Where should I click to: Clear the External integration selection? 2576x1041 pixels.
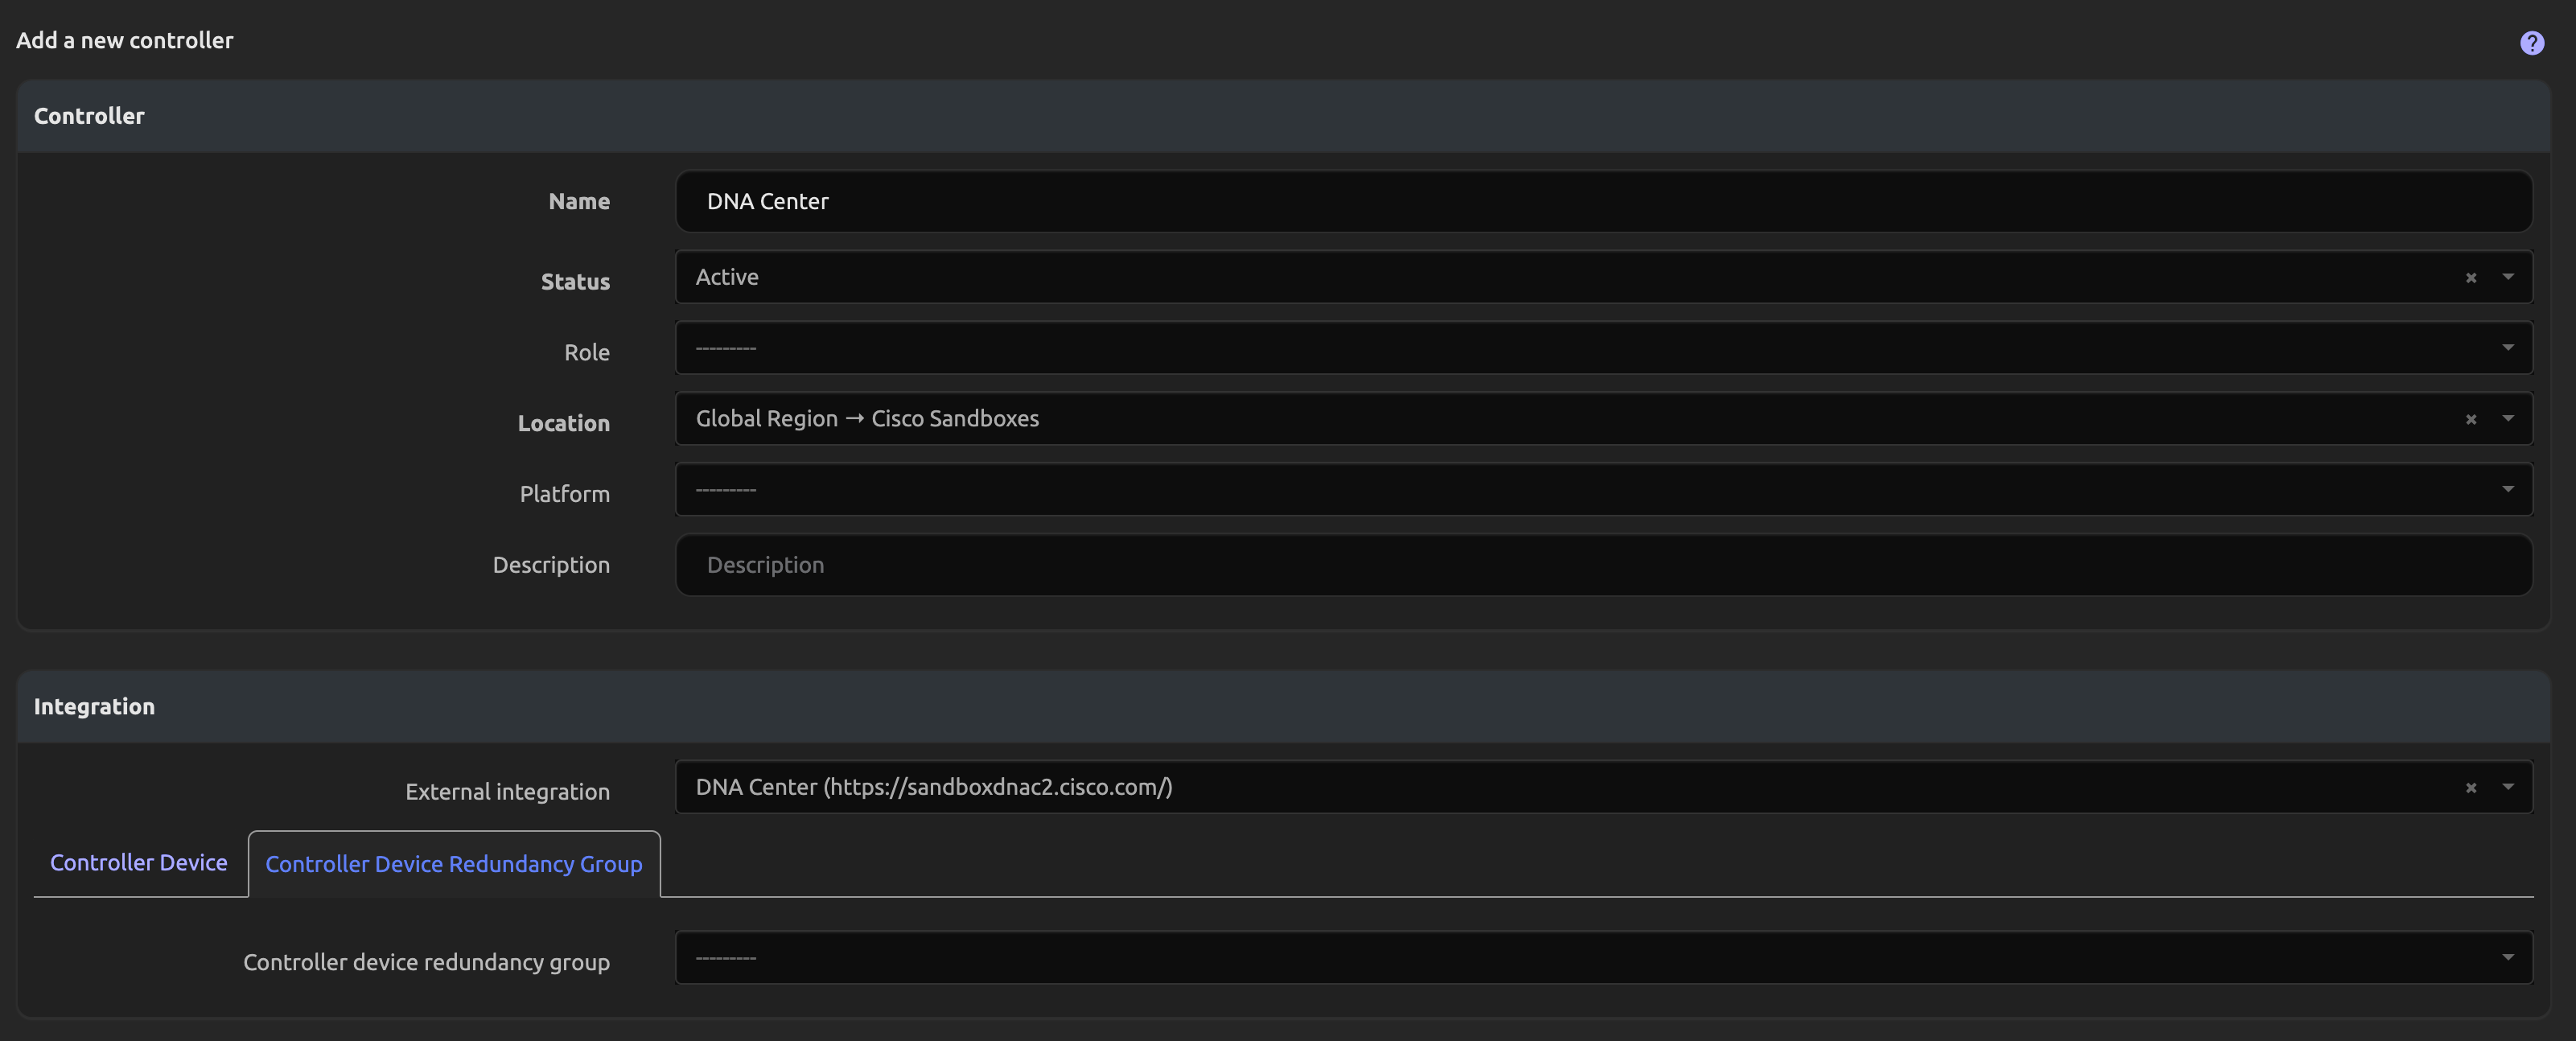2470,788
